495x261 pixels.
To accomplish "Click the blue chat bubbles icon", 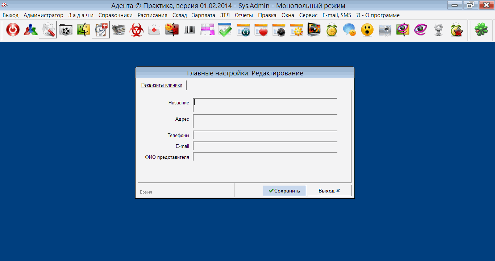I will (349, 30).
